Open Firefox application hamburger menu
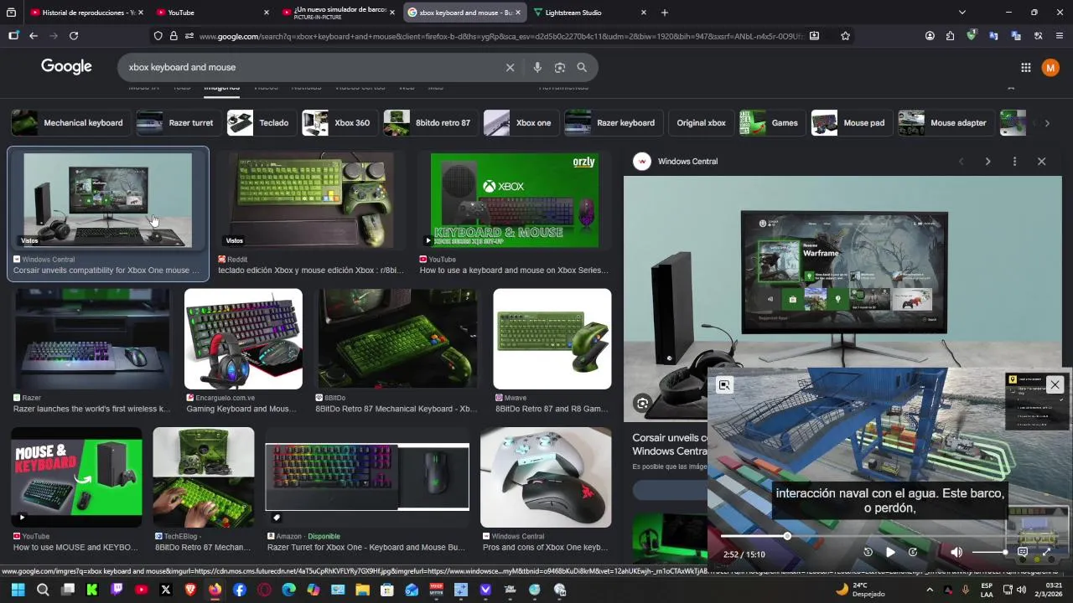 coord(1060,36)
